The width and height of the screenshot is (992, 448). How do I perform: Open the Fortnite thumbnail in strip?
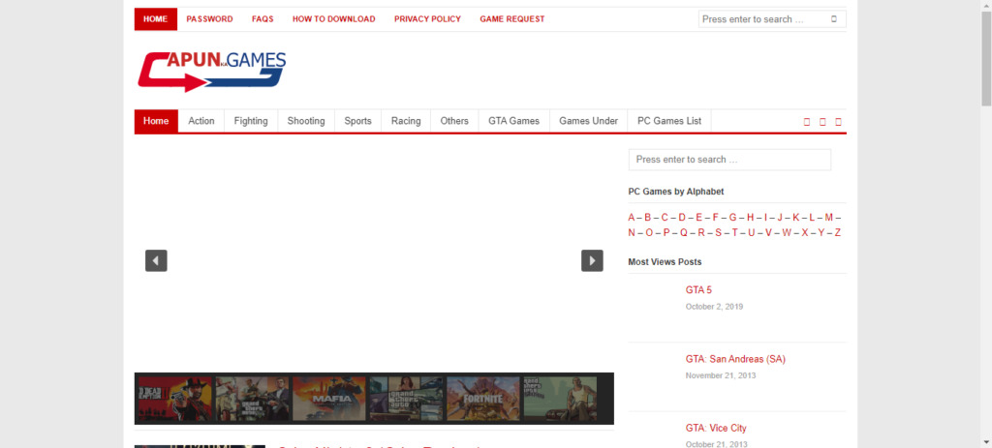click(x=483, y=399)
